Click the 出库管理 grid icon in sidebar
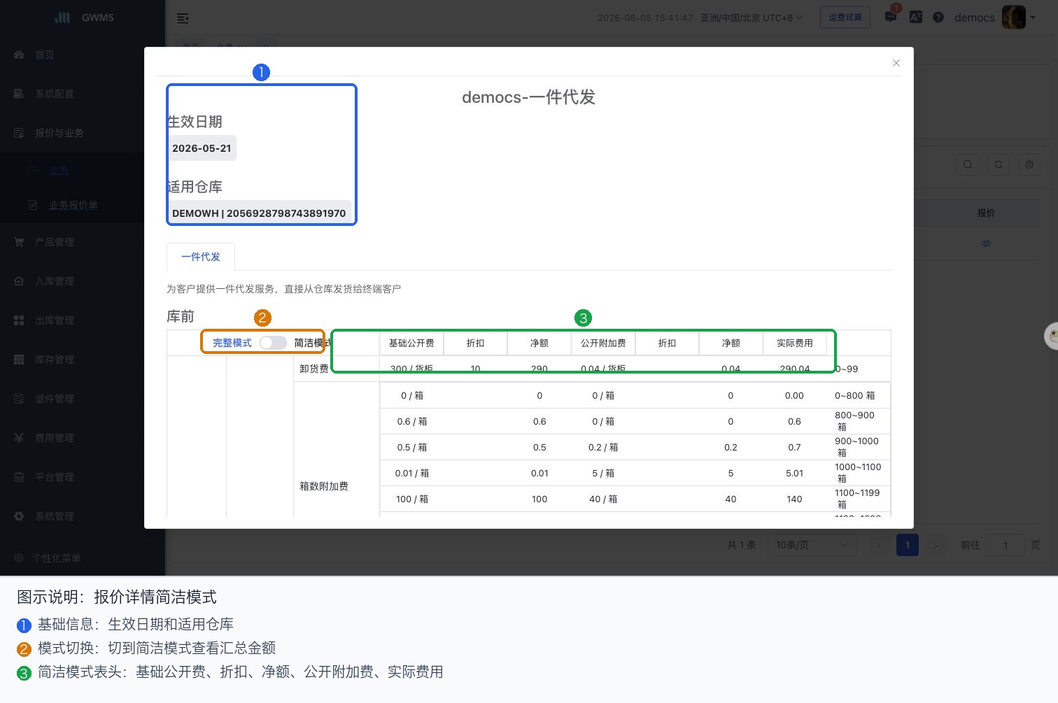Image resolution: width=1058 pixels, height=703 pixels. [x=19, y=320]
